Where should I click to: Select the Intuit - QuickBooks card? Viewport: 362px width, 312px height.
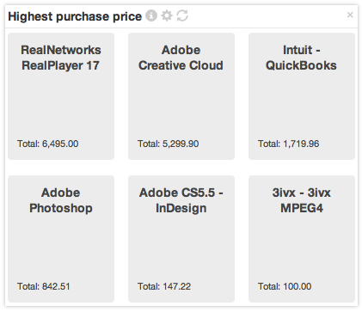(302, 96)
